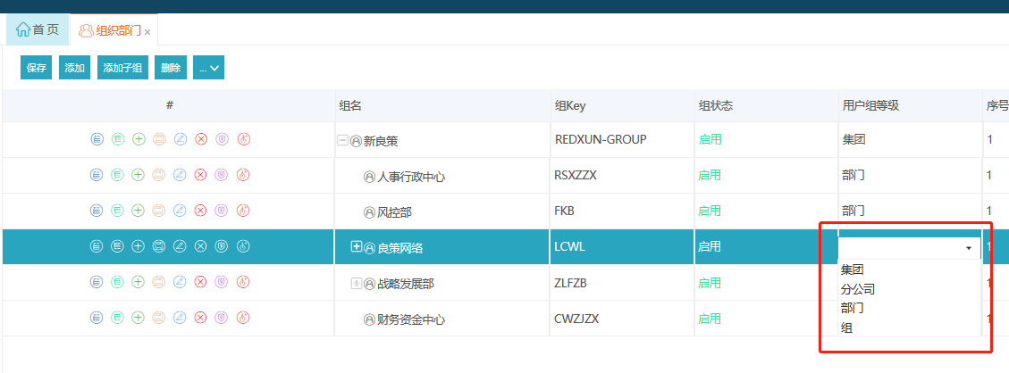Viewport: 1009px width, 373px height.
Task: Expand the 良策网络 tree node
Action: click(356, 246)
